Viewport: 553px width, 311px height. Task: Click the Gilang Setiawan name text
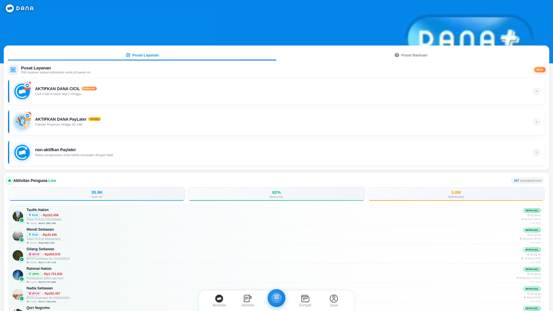coord(40,249)
